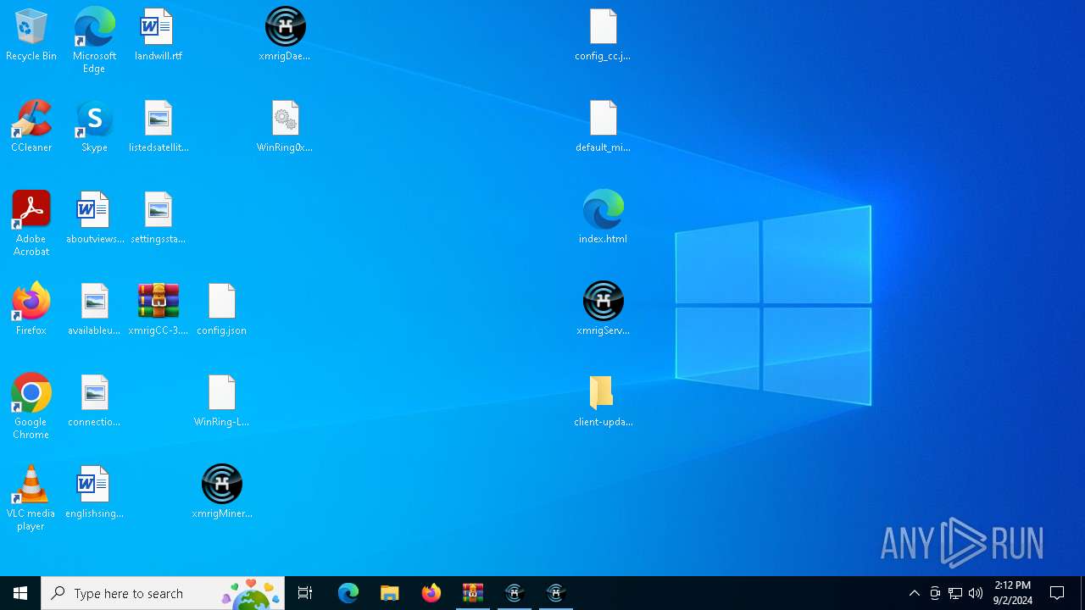Viewport: 1085px width, 610px height.
Task: Select the aboutviews... Word document
Action: click(x=94, y=219)
